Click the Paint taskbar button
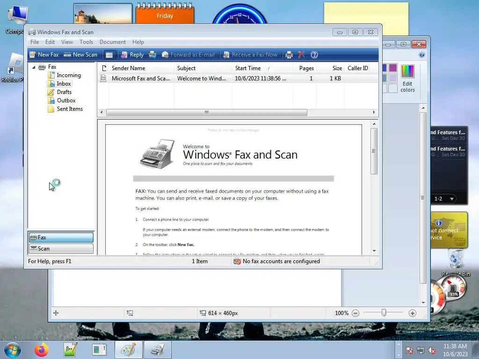The width and height of the screenshot is (479, 359). [x=128, y=350]
